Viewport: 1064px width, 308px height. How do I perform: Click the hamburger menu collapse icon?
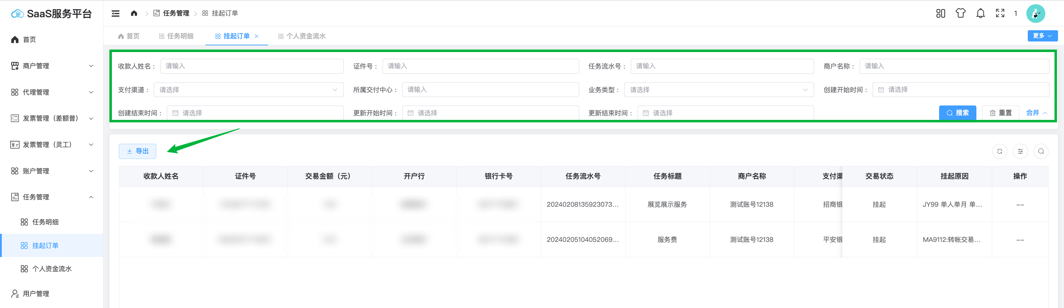click(116, 14)
